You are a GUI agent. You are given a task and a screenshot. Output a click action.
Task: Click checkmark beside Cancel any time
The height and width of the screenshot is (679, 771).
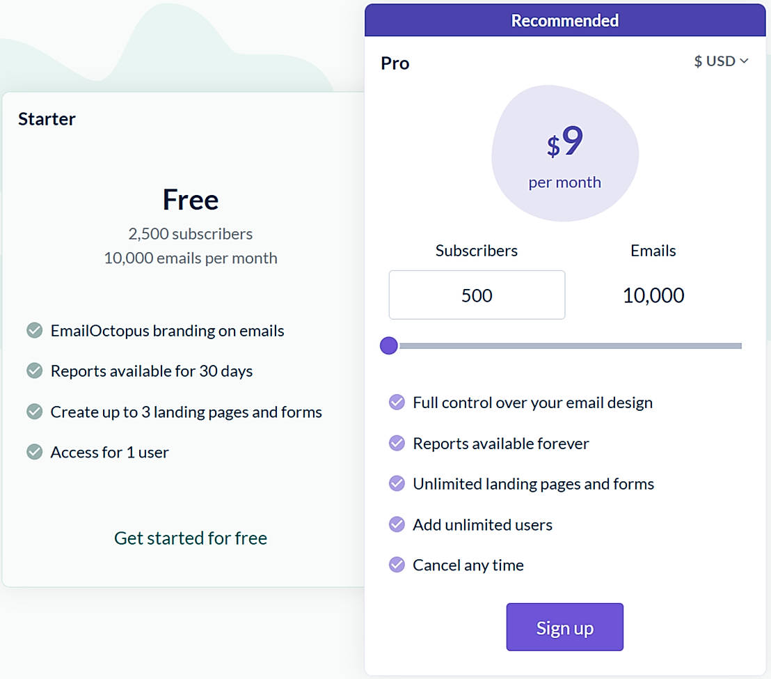[397, 565]
